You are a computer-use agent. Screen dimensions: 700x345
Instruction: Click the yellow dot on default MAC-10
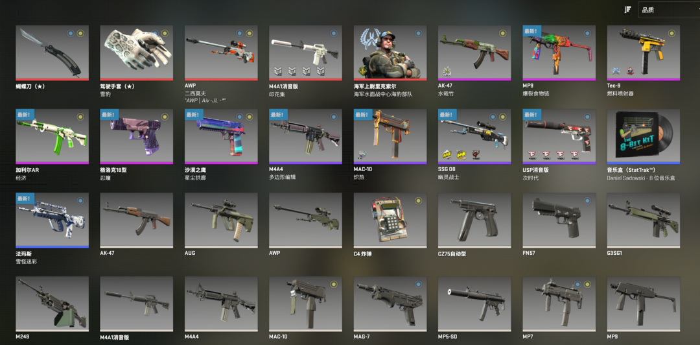pos(334,284)
